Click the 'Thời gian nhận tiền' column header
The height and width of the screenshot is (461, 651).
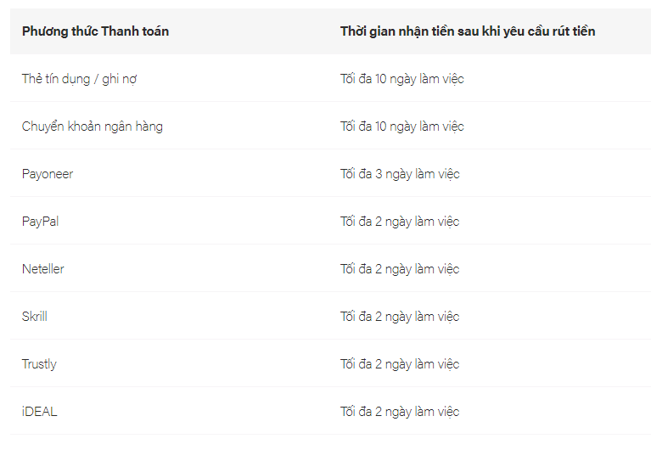(468, 31)
